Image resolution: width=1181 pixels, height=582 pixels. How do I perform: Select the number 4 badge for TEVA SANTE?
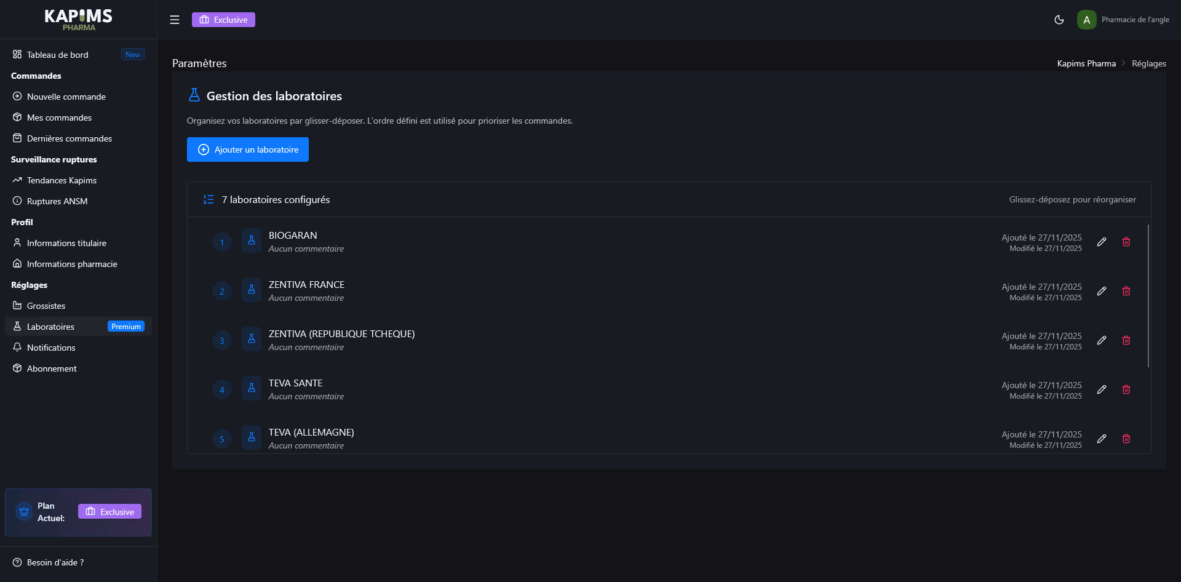coord(222,389)
